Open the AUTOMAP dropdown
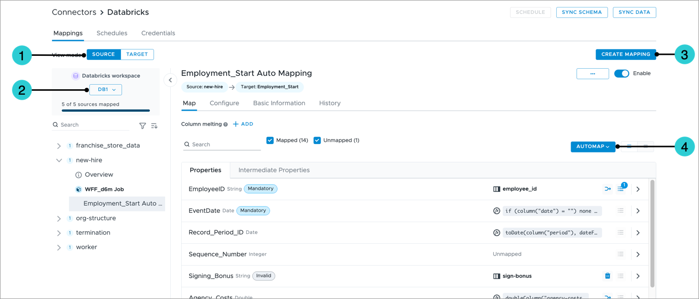This screenshot has width=699, height=299. click(593, 147)
